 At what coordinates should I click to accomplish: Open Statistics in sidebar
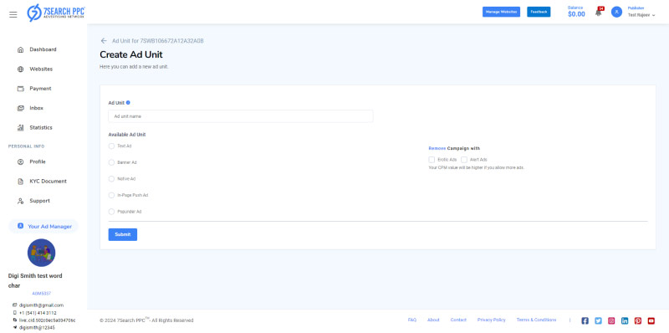point(41,128)
